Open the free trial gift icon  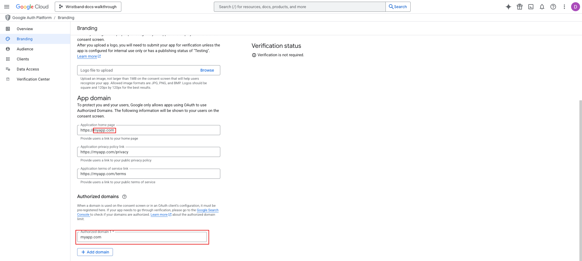[x=520, y=7]
